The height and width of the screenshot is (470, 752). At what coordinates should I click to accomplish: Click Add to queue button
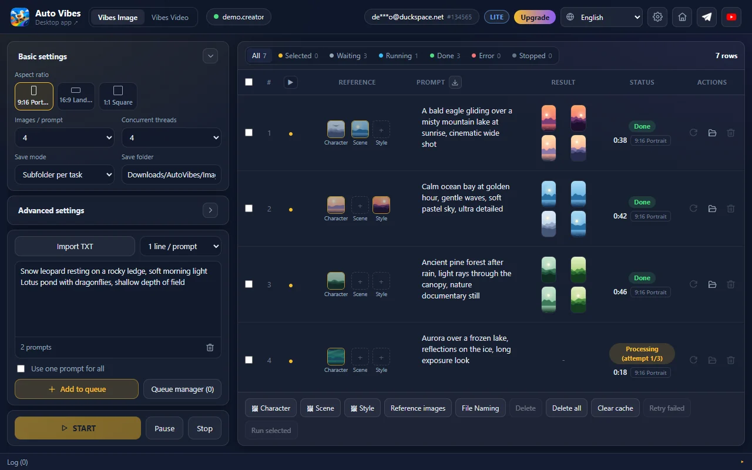[x=77, y=389]
